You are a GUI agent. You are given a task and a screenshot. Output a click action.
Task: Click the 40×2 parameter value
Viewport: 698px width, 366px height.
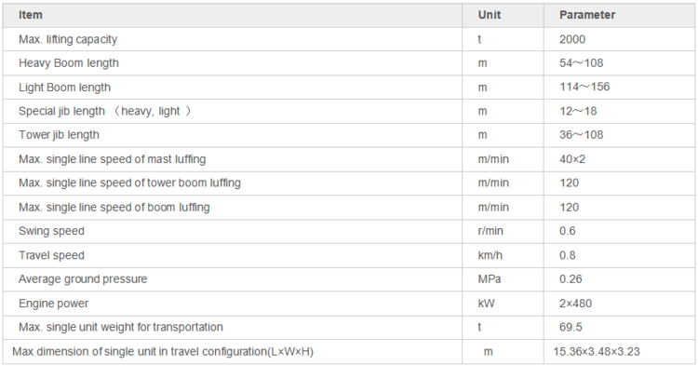click(x=572, y=159)
